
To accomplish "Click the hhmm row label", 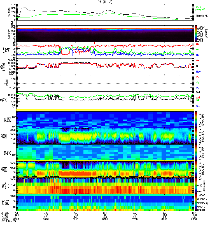I will tap(4, 219).
